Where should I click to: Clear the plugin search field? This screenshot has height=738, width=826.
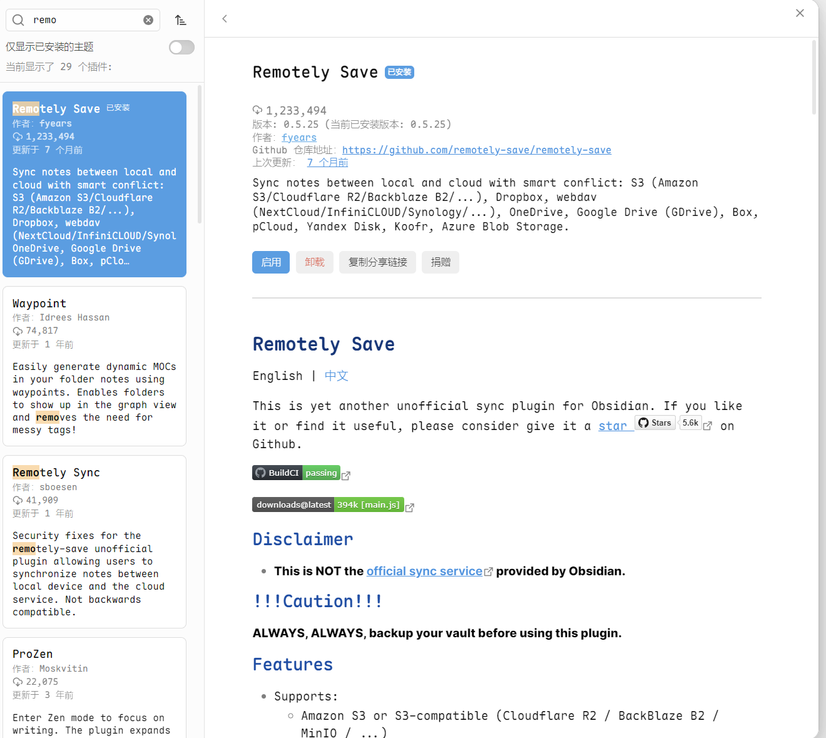coord(148,20)
